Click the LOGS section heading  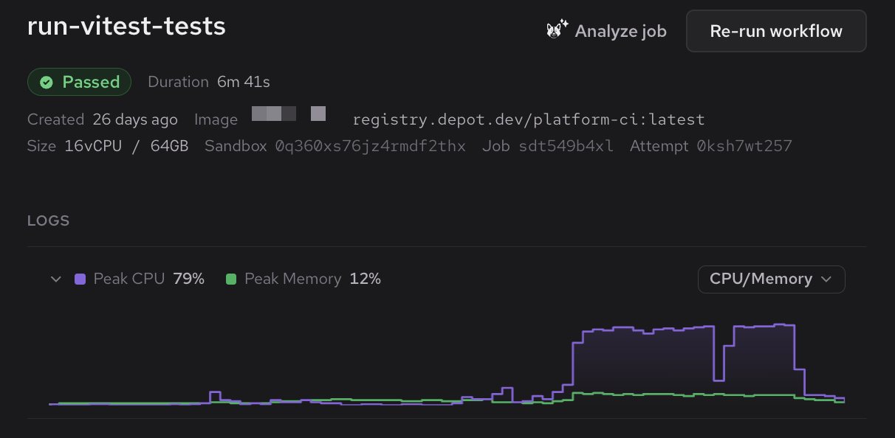click(x=49, y=220)
